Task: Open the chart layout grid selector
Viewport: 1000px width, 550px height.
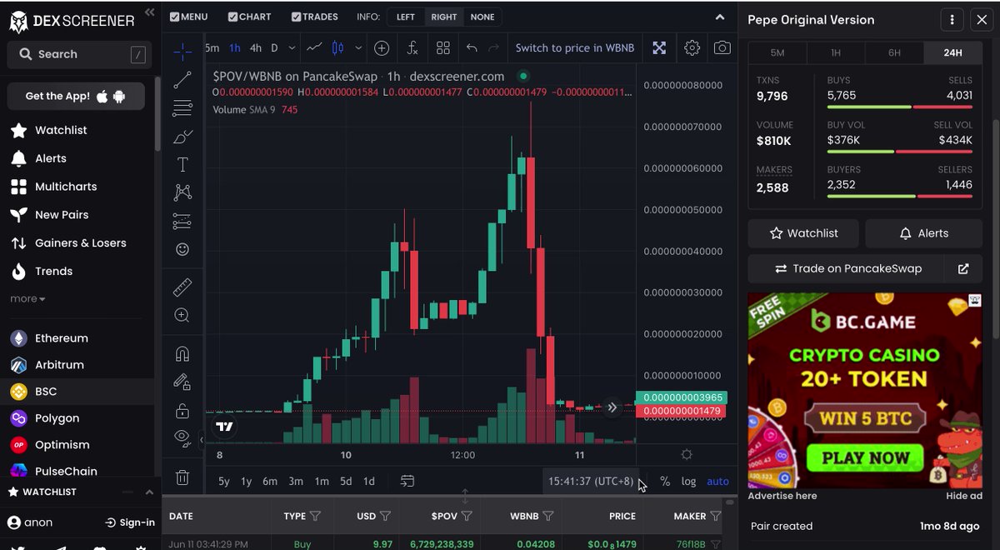Action: coord(442,48)
